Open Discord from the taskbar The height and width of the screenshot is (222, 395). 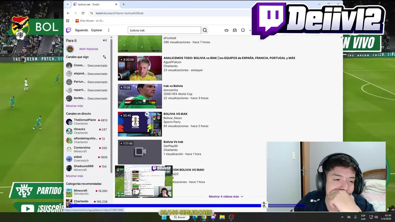click(213, 217)
